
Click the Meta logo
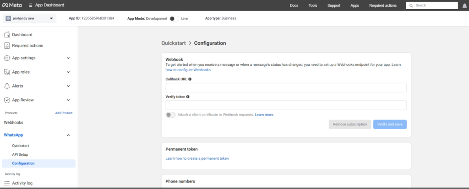(x=12, y=5)
